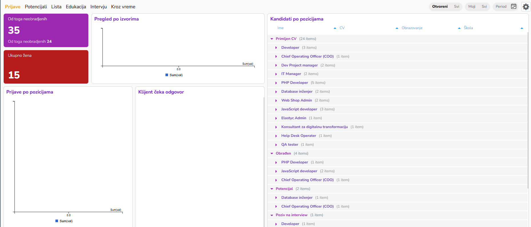
Task: Click sort arrow for Ime column
Action: click(335, 28)
